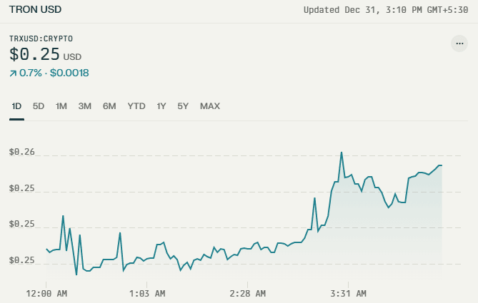Click the $0.25 current price

pos(34,54)
